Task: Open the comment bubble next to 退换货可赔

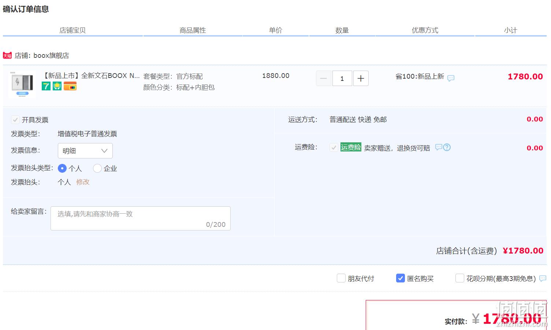Action: coord(439,147)
